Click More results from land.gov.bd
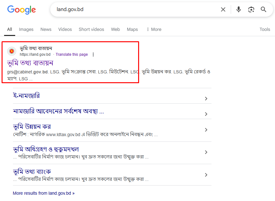Viewport: 275px width, 201px height. coord(44,193)
